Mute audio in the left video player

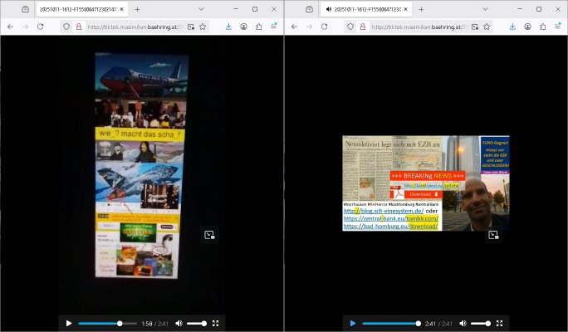pyautogui.click(x=179, y=323)
